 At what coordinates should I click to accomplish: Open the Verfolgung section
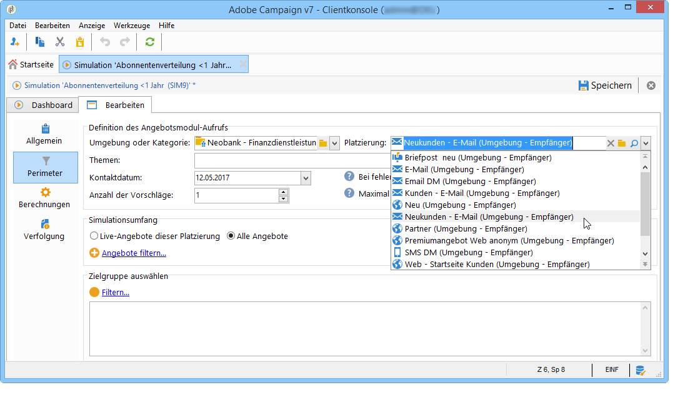(45, 230)
